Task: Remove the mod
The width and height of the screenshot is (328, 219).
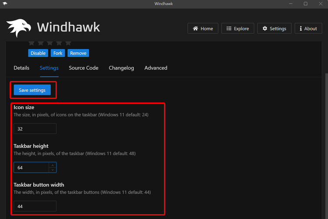Action: click(x=78, y=53)
